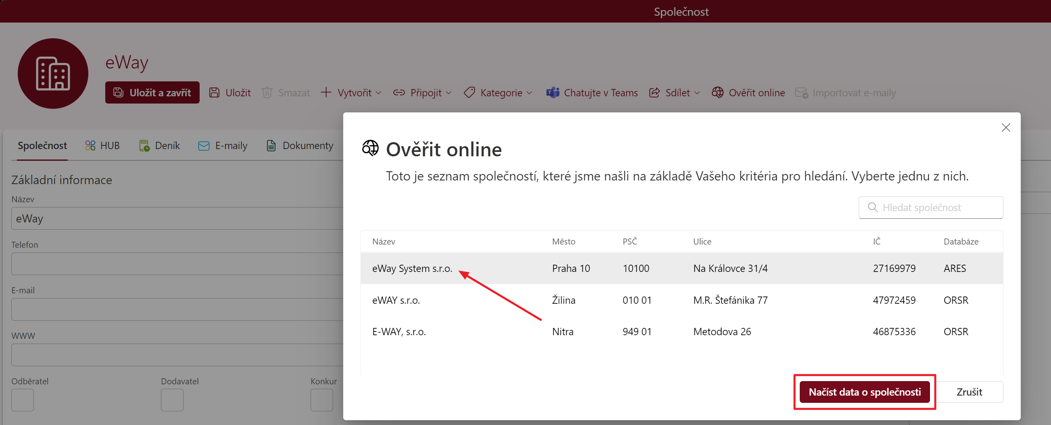Screen dimensions: 1051x425
Task: Click the Název input field with eWay
Action: click(177, 218)
